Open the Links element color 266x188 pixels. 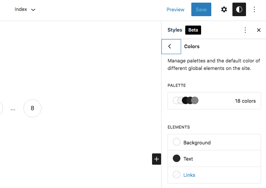point(189,175)
